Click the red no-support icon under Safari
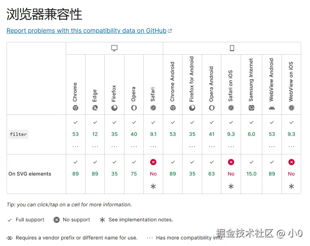Viewport: 310px width, 246px height. (x=153, y=162)
